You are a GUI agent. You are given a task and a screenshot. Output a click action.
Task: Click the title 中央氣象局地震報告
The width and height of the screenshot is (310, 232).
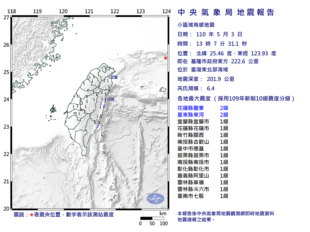click(x=226, y=12)
